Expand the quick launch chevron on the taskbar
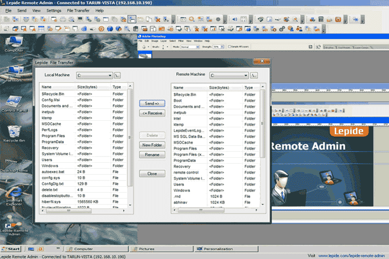Screen dimensions: 389x259 (x=58, y=248)
